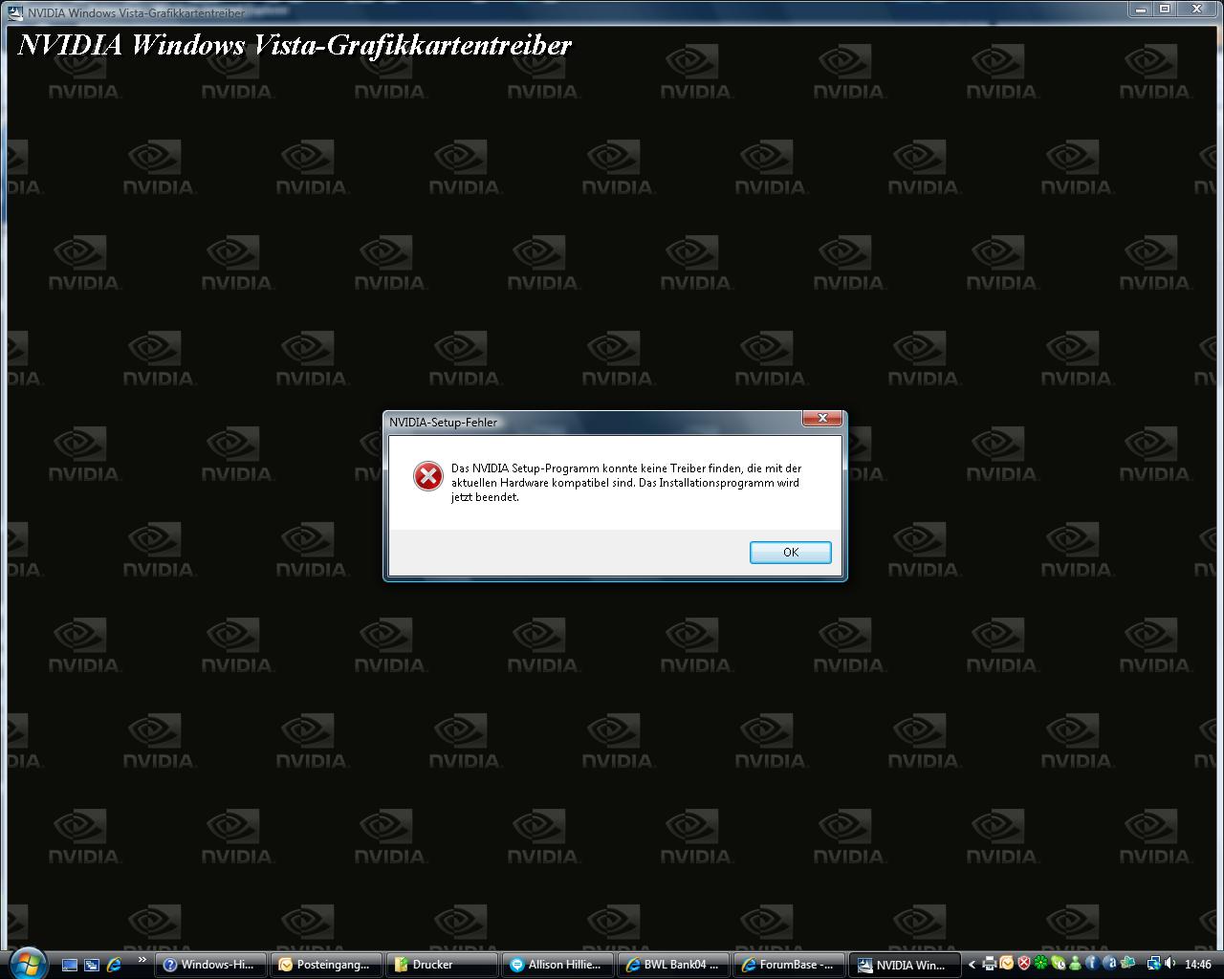
Task: Launch Internet Explorer from quick launch
Action: click(114, 965)
